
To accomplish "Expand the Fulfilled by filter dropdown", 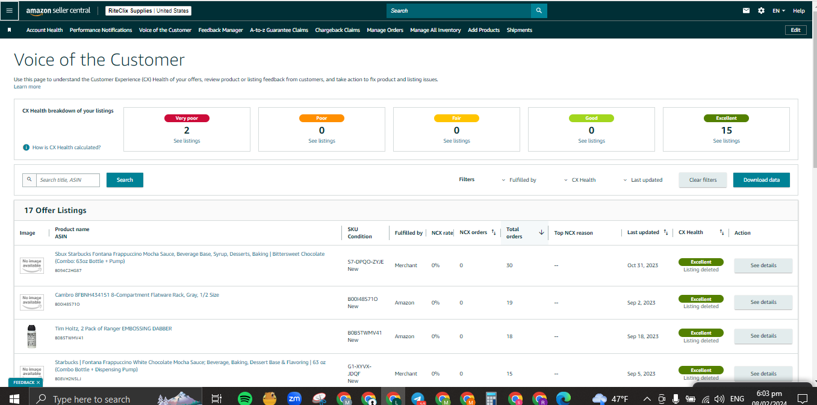I will (x=519, y=180).
